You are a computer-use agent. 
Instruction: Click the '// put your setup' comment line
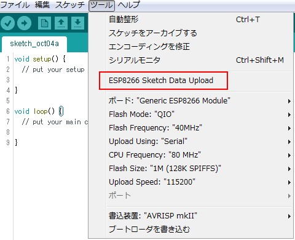point(53,70)
